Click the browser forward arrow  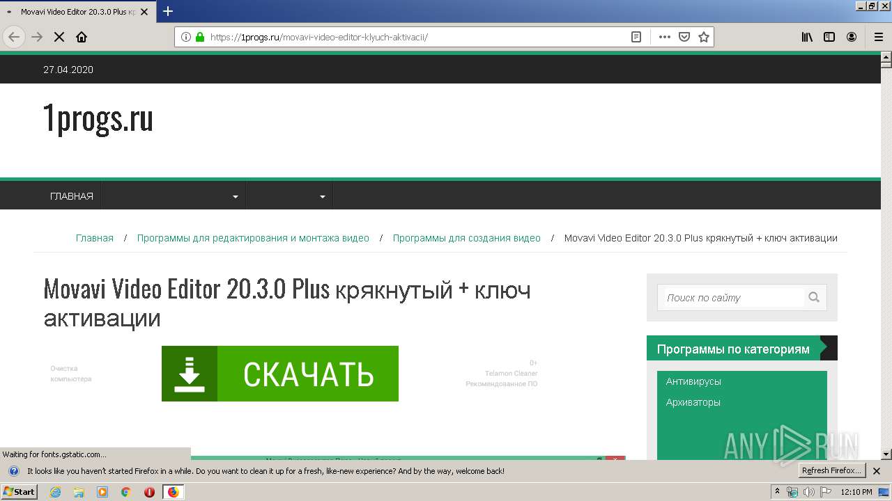click(37, 37)
